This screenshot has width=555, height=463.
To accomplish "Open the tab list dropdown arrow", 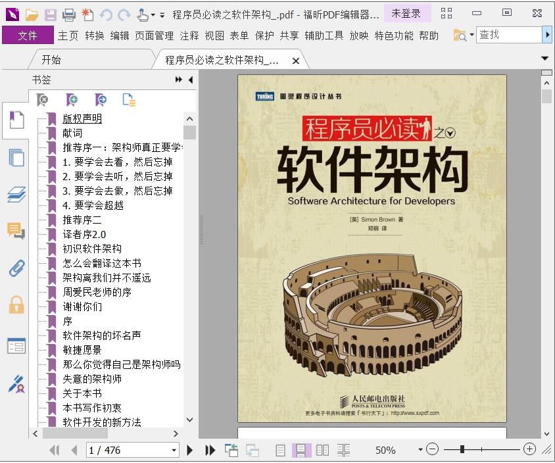I will pyautogui.click(x=544, y=58).
